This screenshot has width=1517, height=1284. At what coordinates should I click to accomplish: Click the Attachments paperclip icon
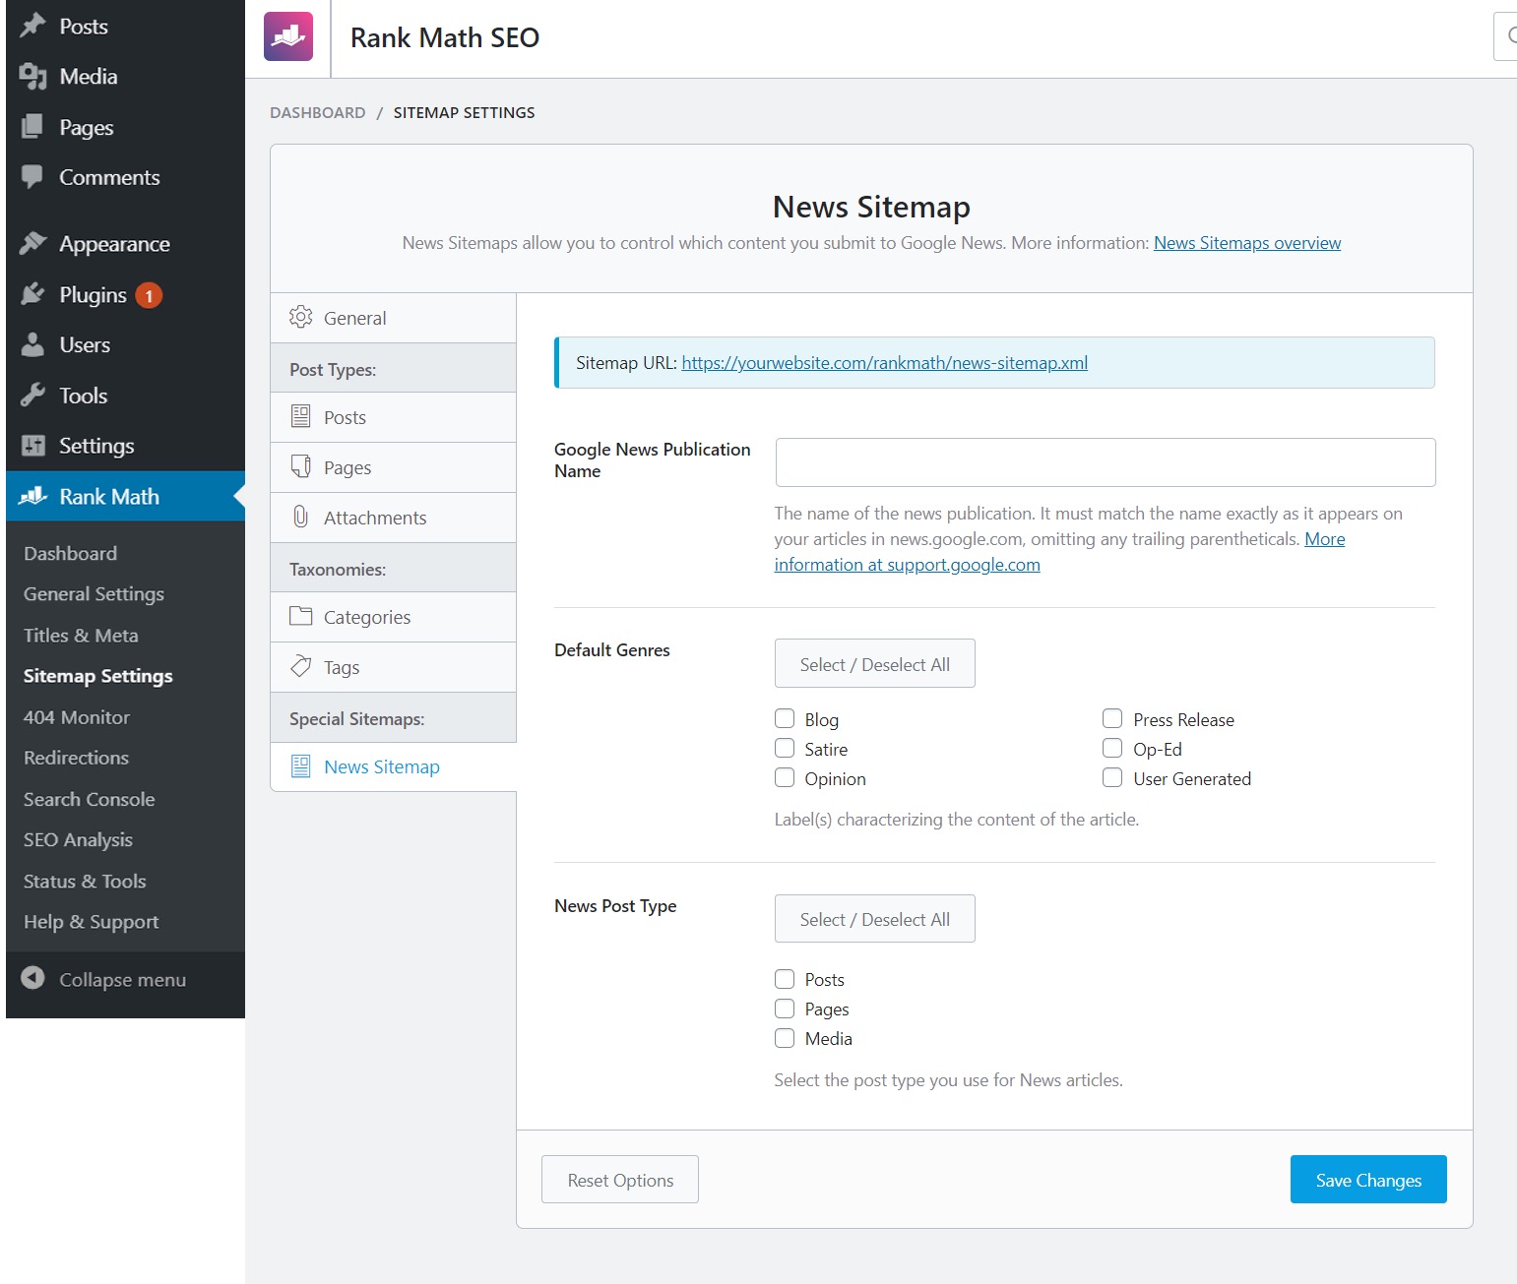(x=300, y=517)
